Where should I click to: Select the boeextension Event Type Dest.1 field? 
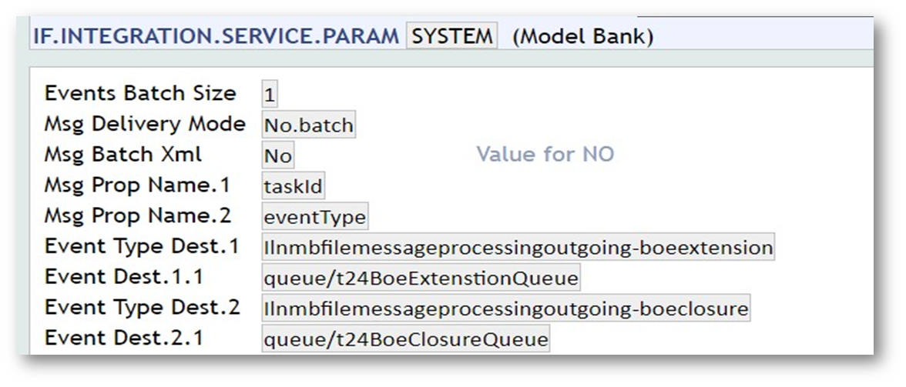point(518,249)
